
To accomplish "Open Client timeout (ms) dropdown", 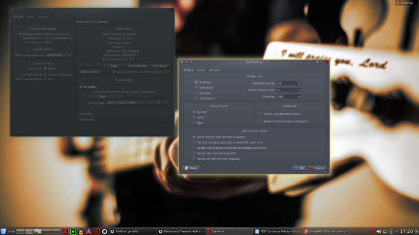I will [289, 90].
